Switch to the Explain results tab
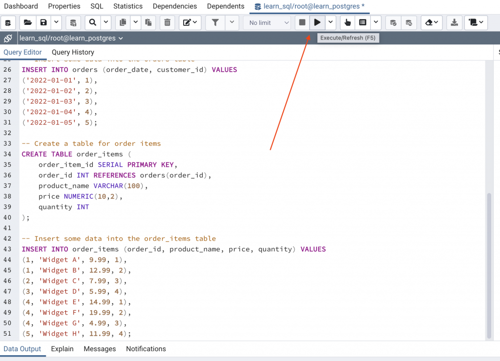Screen dimensions: 500x361 [62, 349]
